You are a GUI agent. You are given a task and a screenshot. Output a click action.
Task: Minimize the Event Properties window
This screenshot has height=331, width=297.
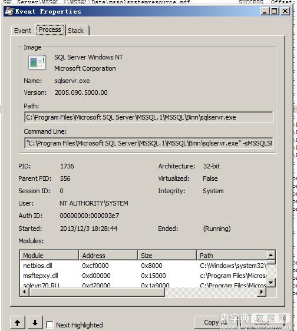tap(265, 11)
